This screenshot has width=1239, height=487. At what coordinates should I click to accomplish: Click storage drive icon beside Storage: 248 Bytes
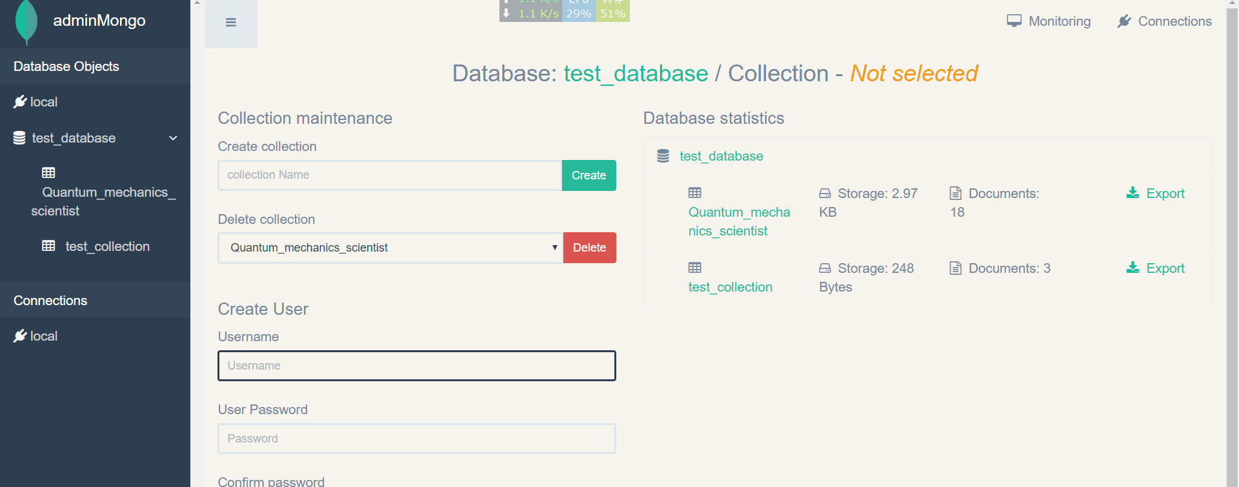(825, 268)
